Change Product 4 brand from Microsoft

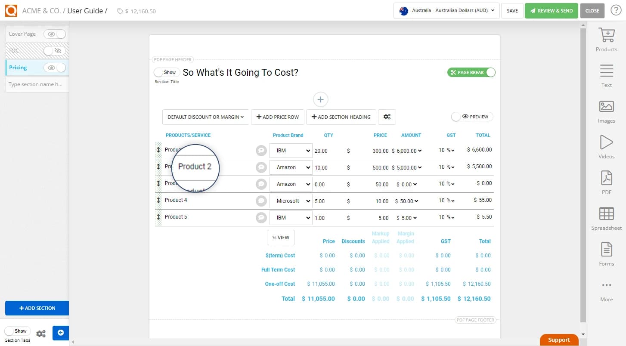coord(291,201)
